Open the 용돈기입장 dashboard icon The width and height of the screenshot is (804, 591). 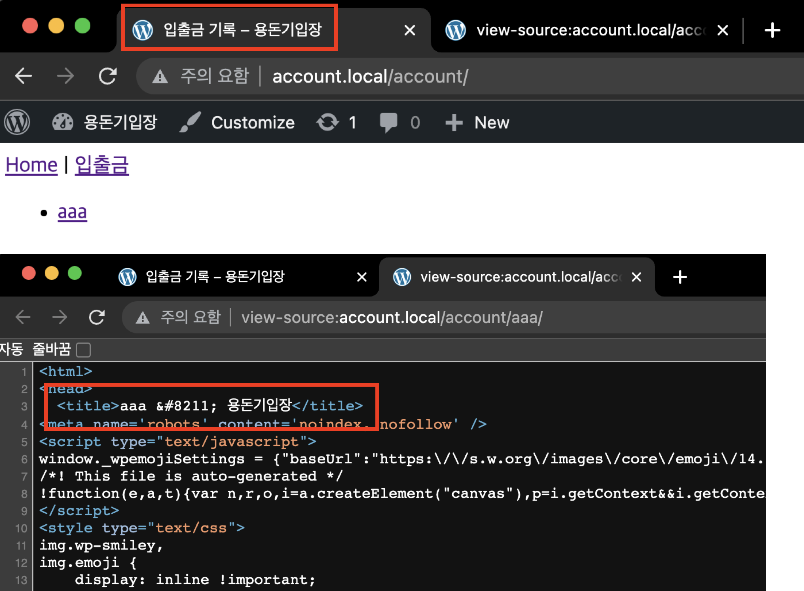point(63,122)
